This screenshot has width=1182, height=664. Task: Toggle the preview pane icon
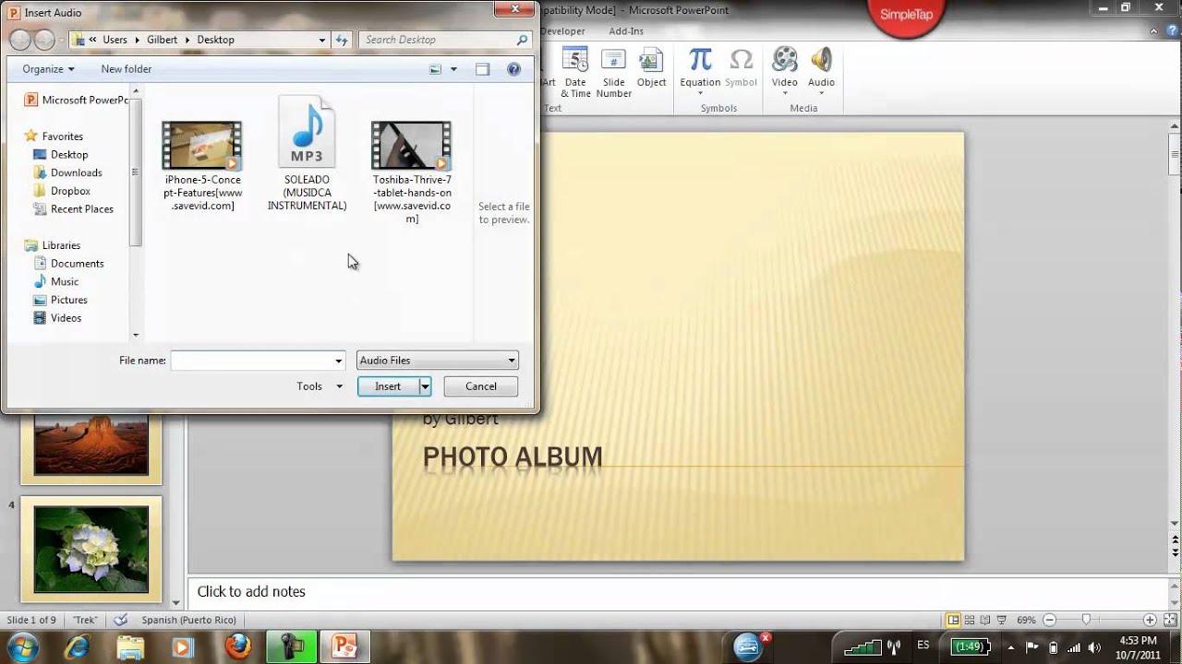482,69
